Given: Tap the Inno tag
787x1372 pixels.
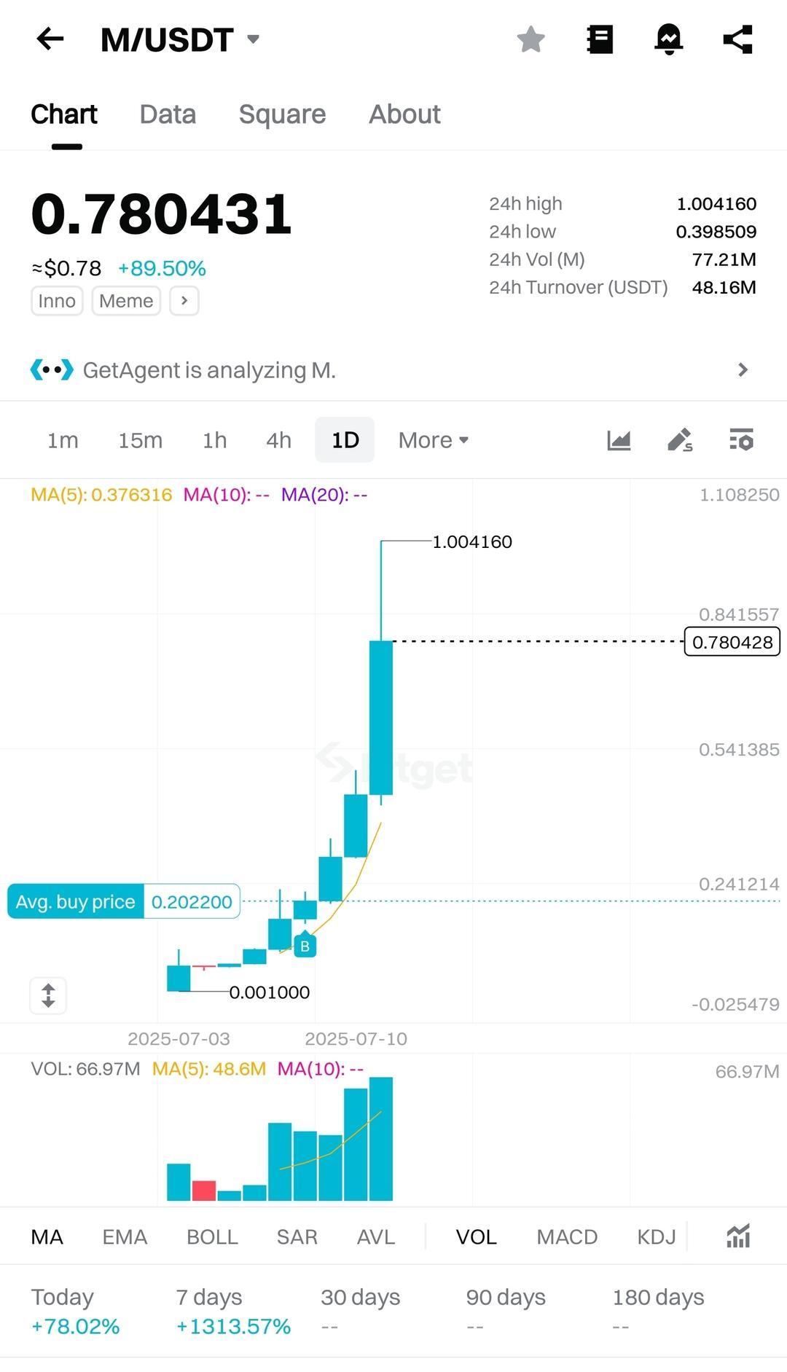Looking at the screenshot, I should point(57,300).
